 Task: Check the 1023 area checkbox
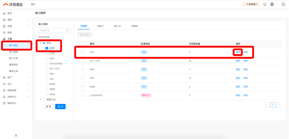pyautogui.click(x=47, y=58)
